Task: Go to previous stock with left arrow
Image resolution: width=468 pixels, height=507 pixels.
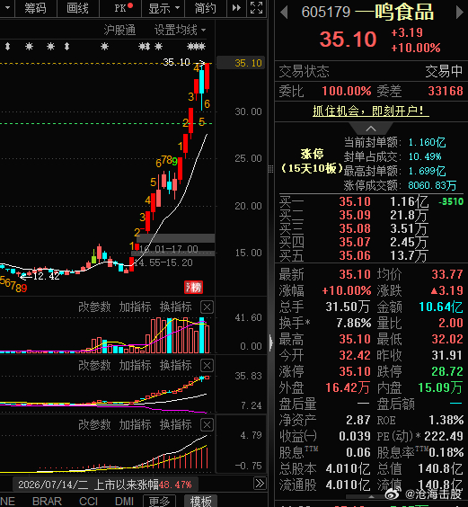Action: coord(284,13)
